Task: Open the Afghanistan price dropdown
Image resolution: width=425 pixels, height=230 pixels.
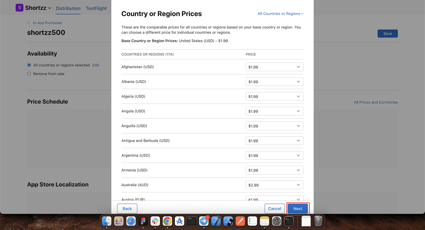Action: click(274, 67)
